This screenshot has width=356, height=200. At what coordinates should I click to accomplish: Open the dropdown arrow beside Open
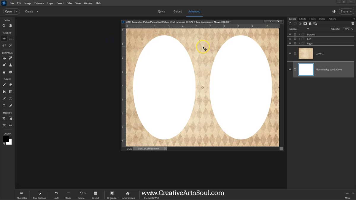point(17,12)
